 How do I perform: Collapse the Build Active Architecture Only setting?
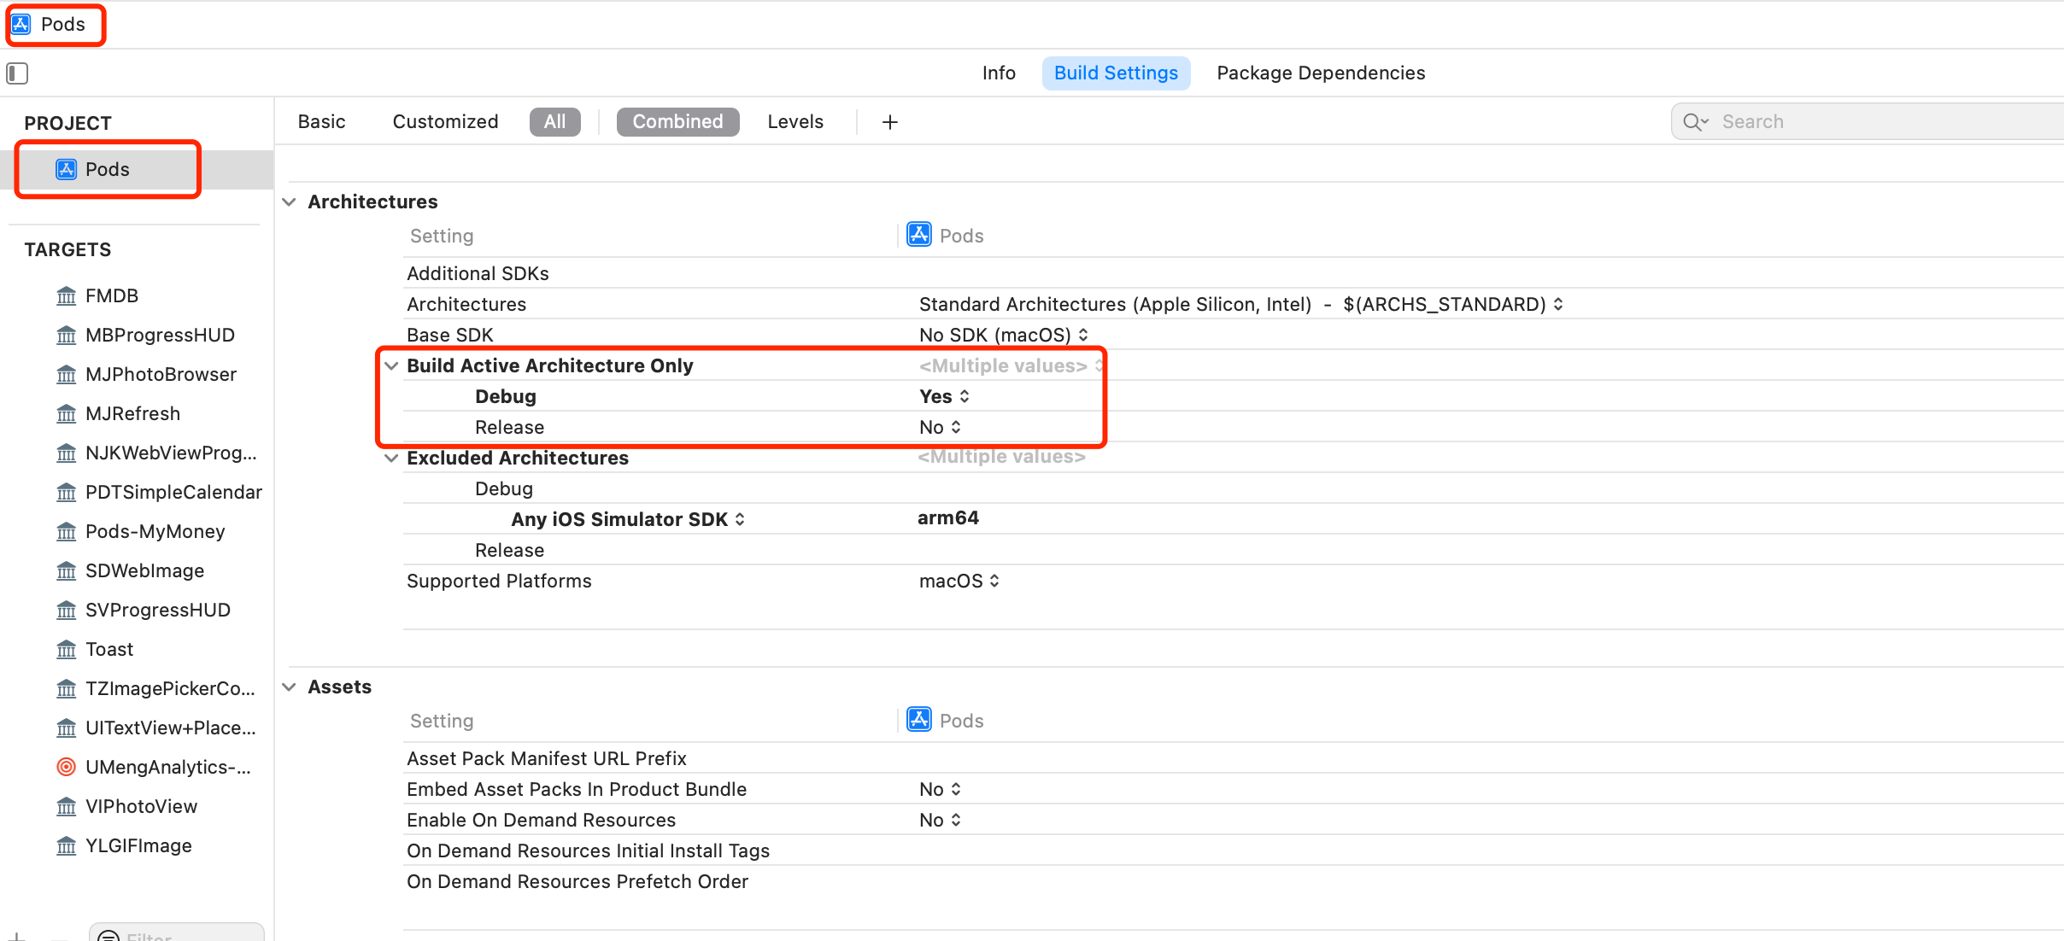390,365
